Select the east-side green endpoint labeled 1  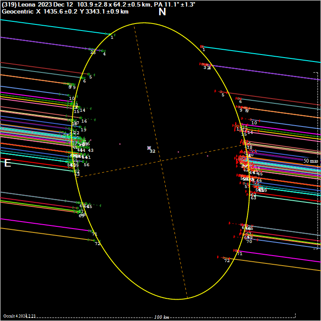110,34
